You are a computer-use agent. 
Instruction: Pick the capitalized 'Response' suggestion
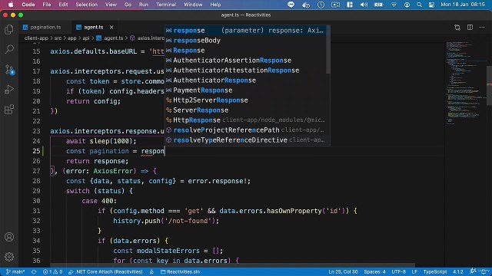[246, 51]
